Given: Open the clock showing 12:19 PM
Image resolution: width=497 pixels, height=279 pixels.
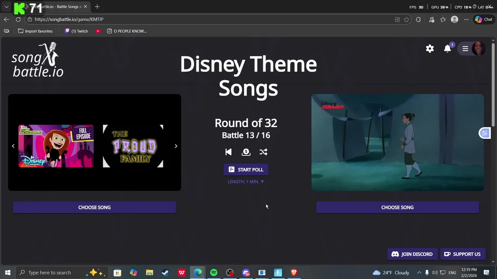Looking at the screenshot, I should coord(469,272).
